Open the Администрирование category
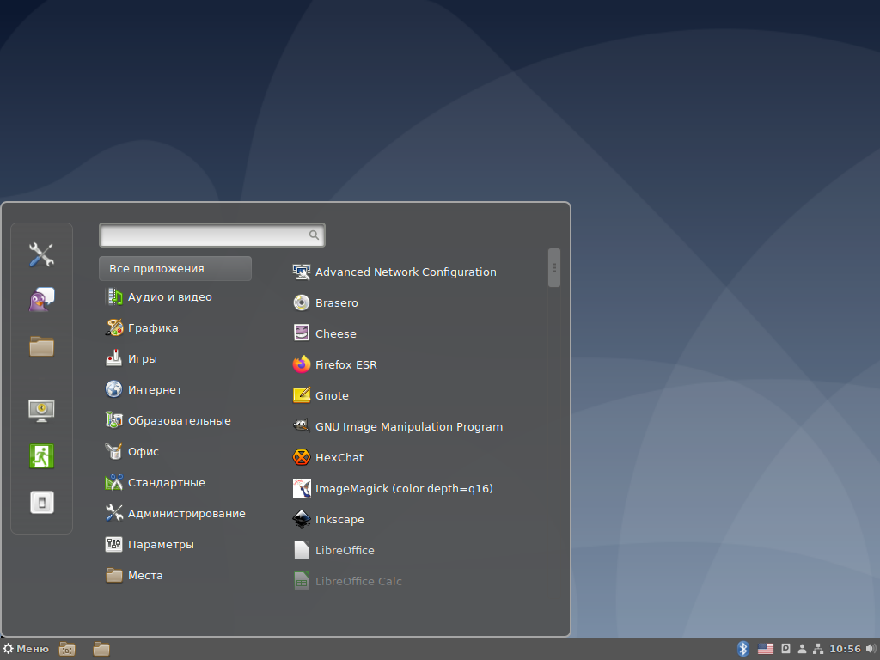The width and height of the screenshot is (880, 660). (175, 513)
